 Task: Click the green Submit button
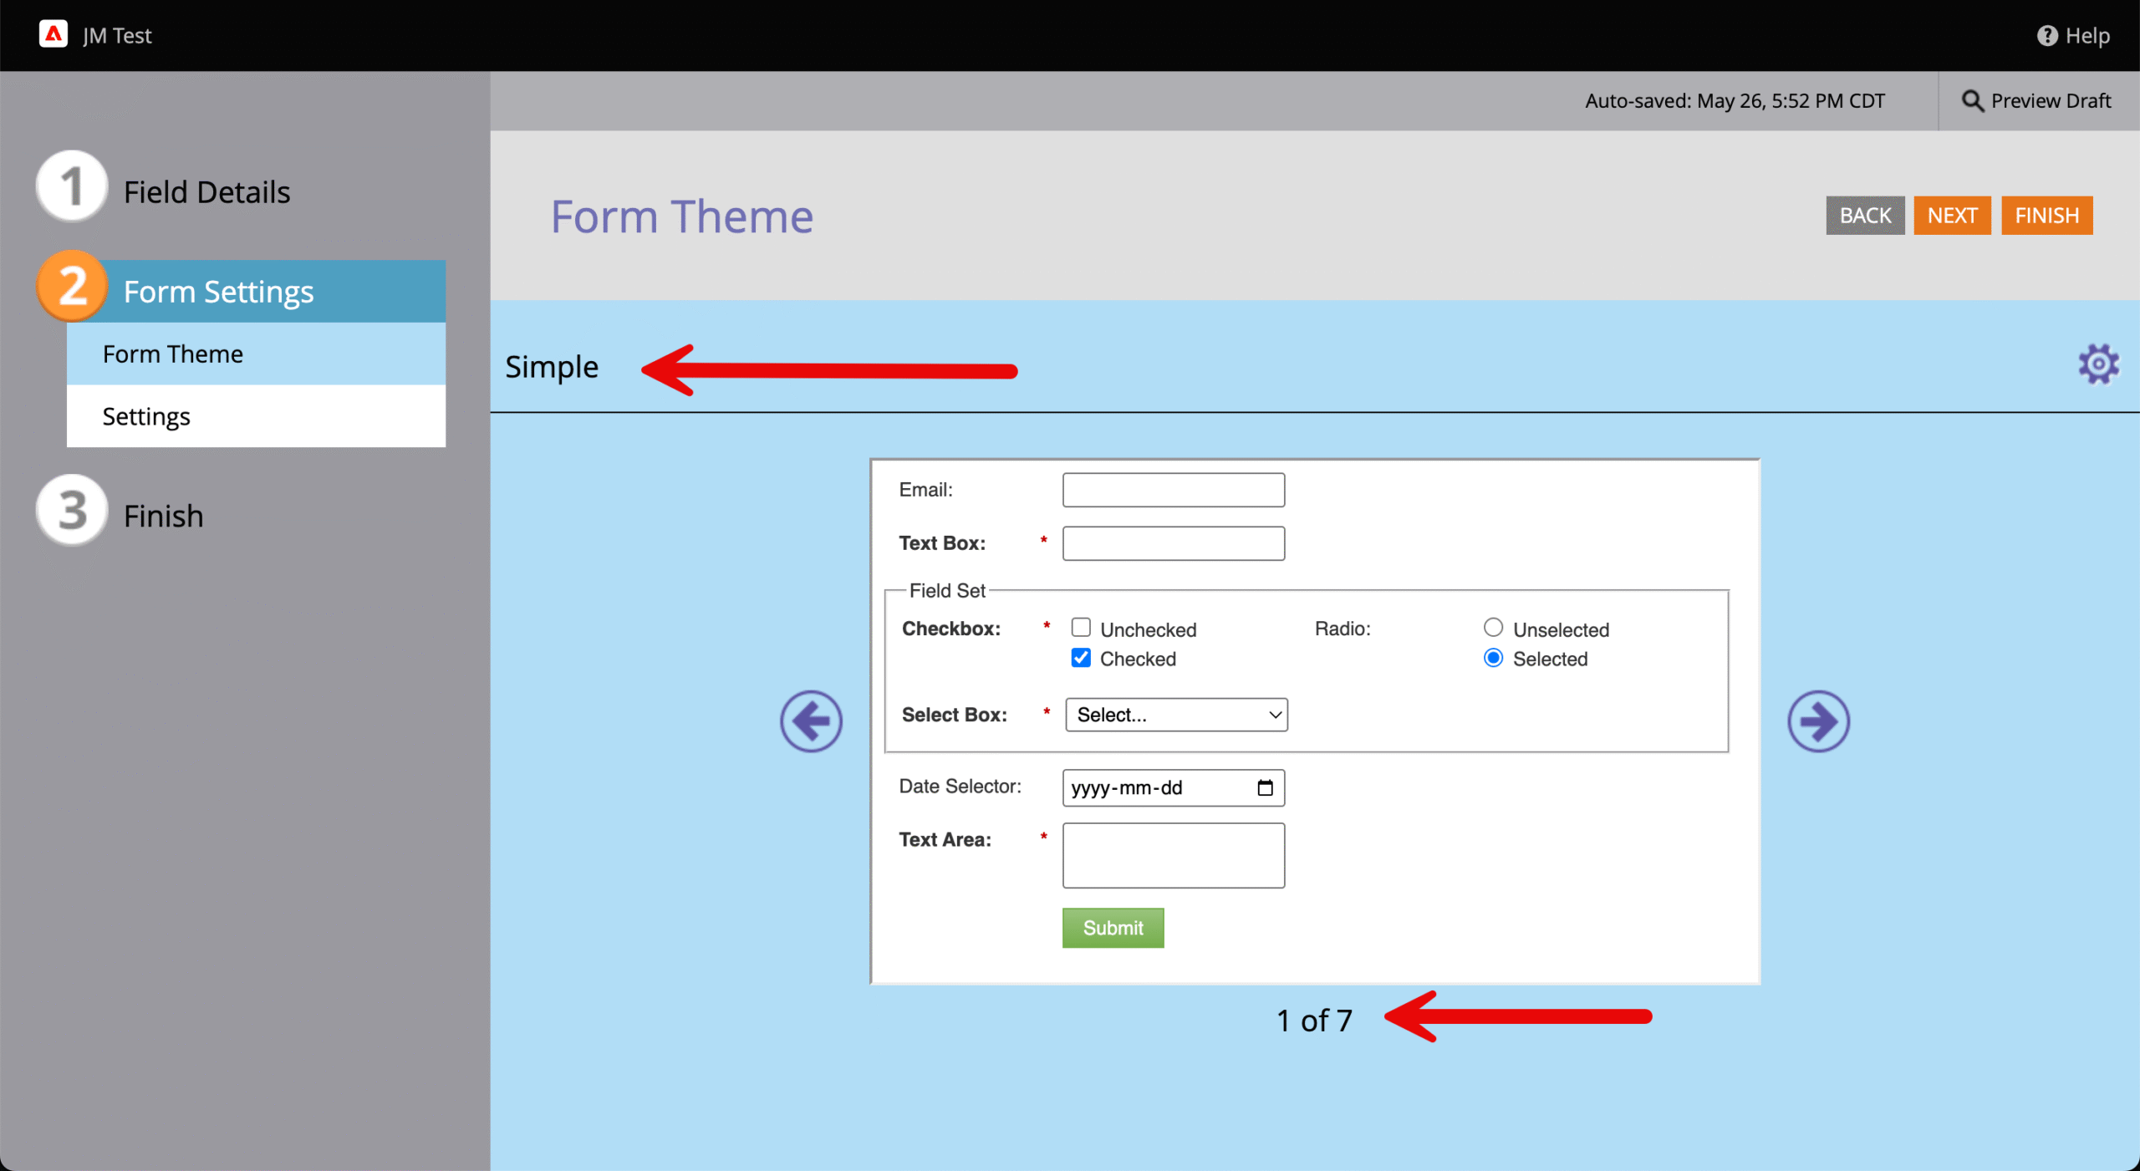[x=1112, y=928]
